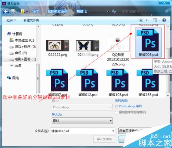This screenshot has height=148, width=172.
Task: Click the 导入文件夹 button
Action: pyautogui.click(x=104, y=139)
